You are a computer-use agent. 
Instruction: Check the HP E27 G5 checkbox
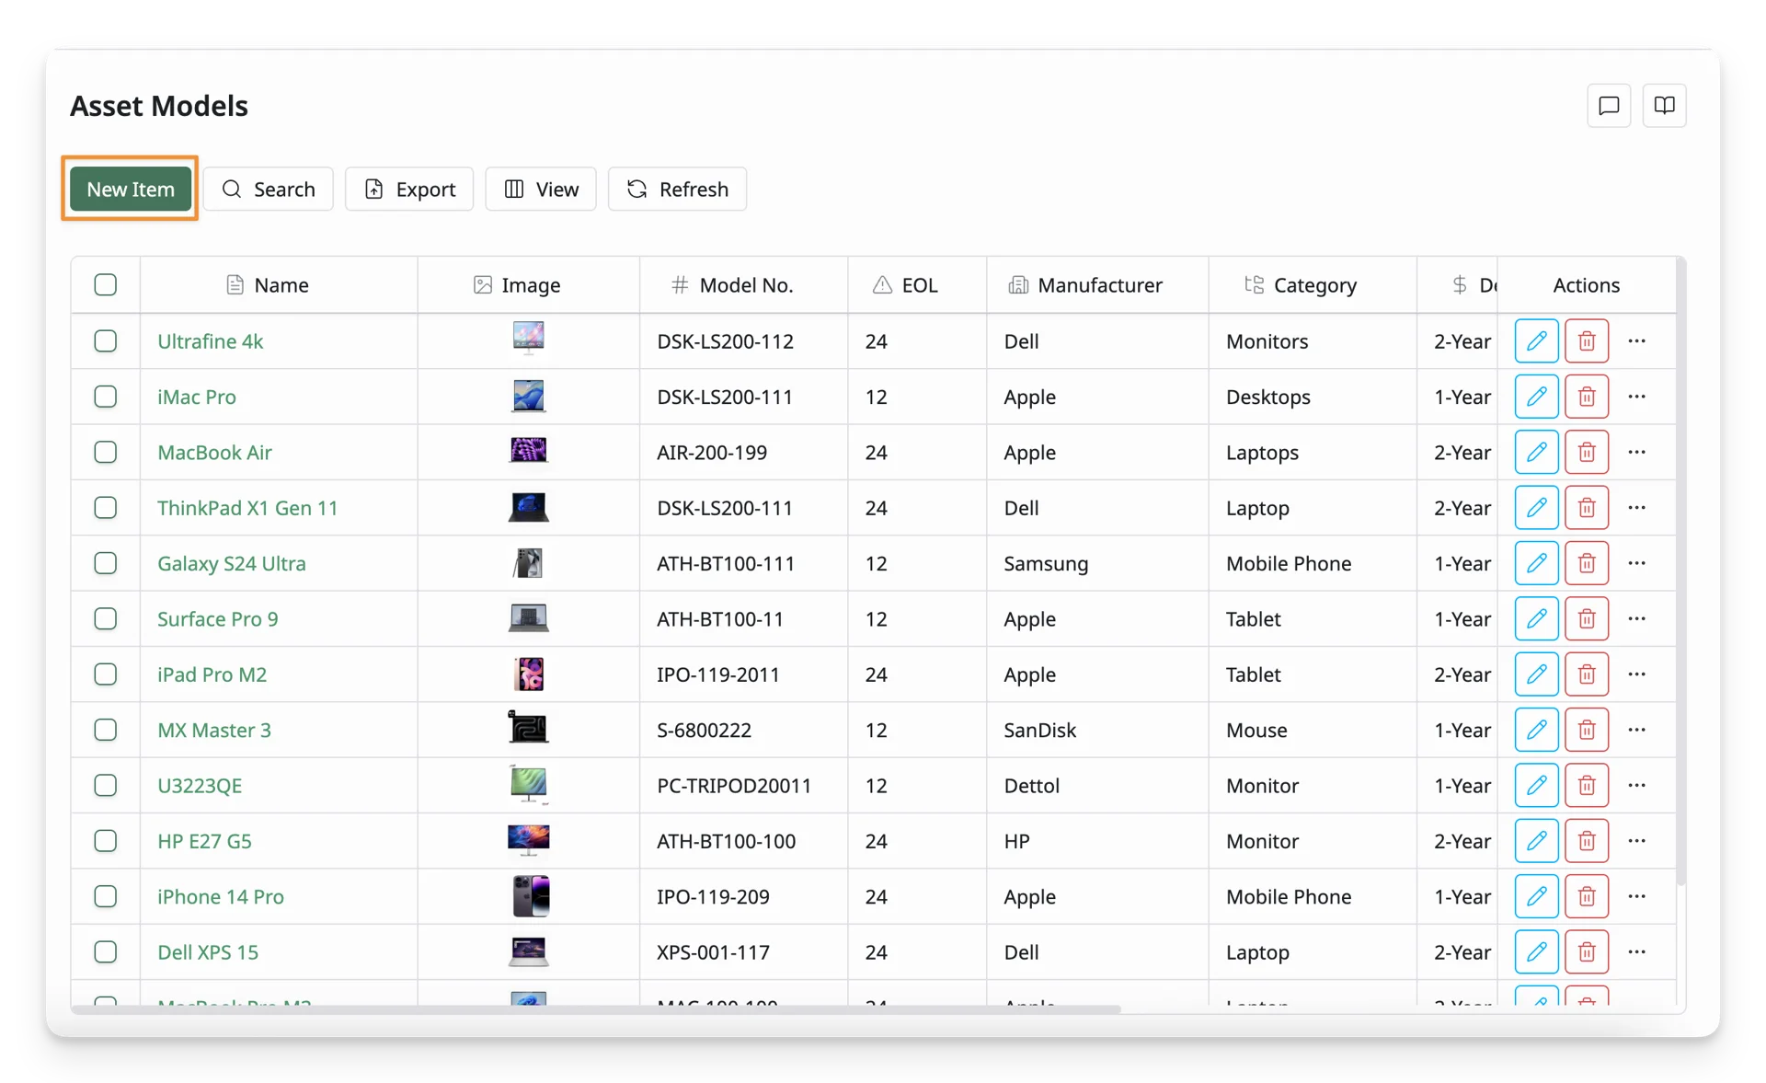[106, 841]
